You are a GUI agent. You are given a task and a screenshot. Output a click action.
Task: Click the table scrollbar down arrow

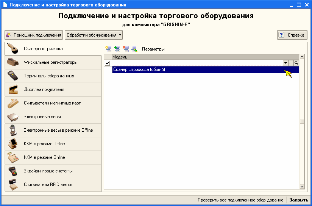point(302,187)
